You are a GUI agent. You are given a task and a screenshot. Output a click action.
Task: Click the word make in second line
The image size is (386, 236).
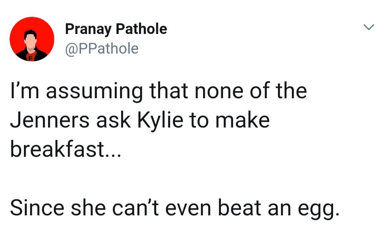(242, 120)
